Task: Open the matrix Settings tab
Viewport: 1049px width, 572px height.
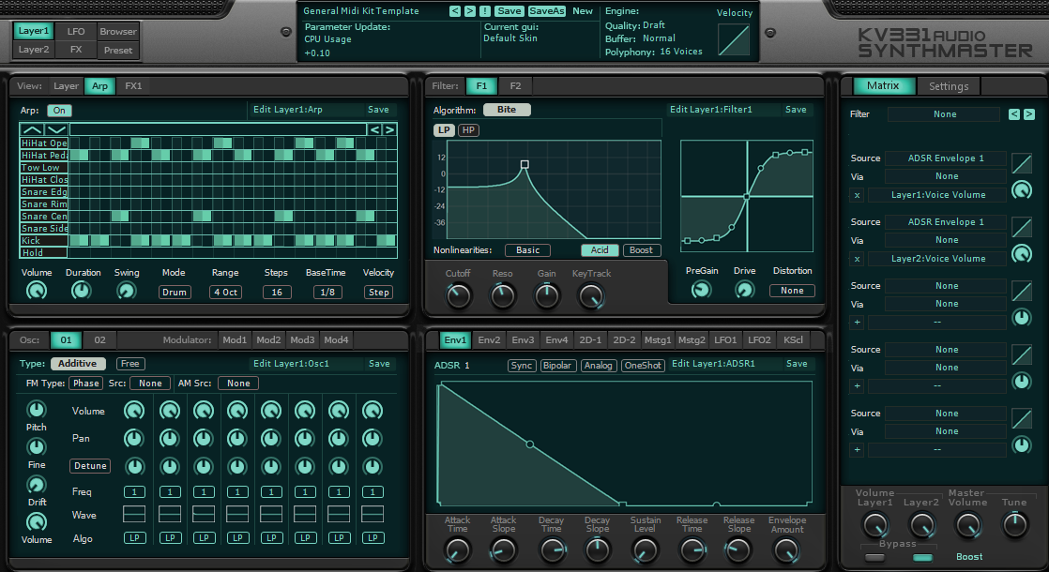Action: click(x=949, y=86)
